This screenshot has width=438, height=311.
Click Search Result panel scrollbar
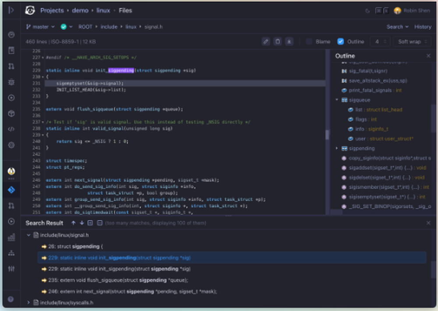click(433, 269)
